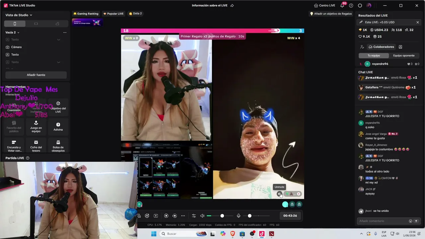Switch to the Equipo oponente tab
The image size is (425, 239).
click(404, 55)
